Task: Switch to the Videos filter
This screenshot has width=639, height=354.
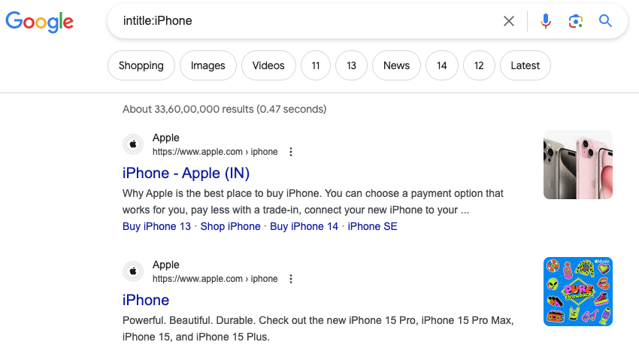Action: click(x=268, y=65)
